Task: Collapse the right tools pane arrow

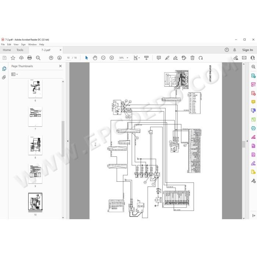Action: pos(247,141)
